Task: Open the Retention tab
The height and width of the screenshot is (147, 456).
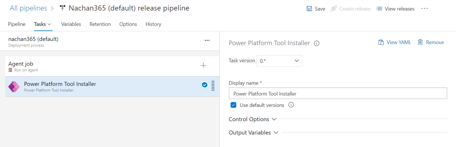Action: (100, 24)
